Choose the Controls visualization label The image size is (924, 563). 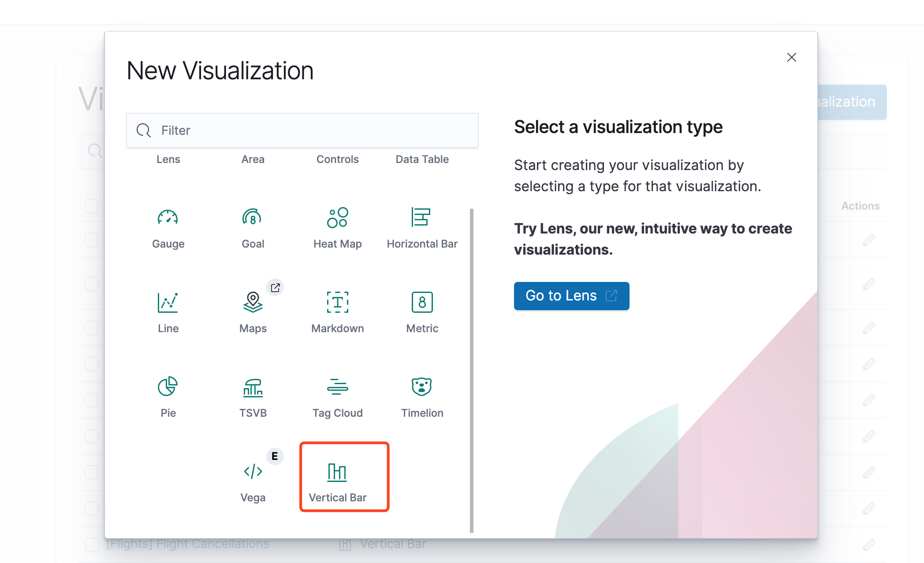tap(337, 159)
